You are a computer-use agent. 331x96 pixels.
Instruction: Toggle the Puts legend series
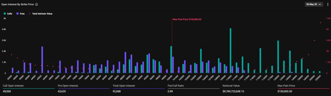click(20, 14)
